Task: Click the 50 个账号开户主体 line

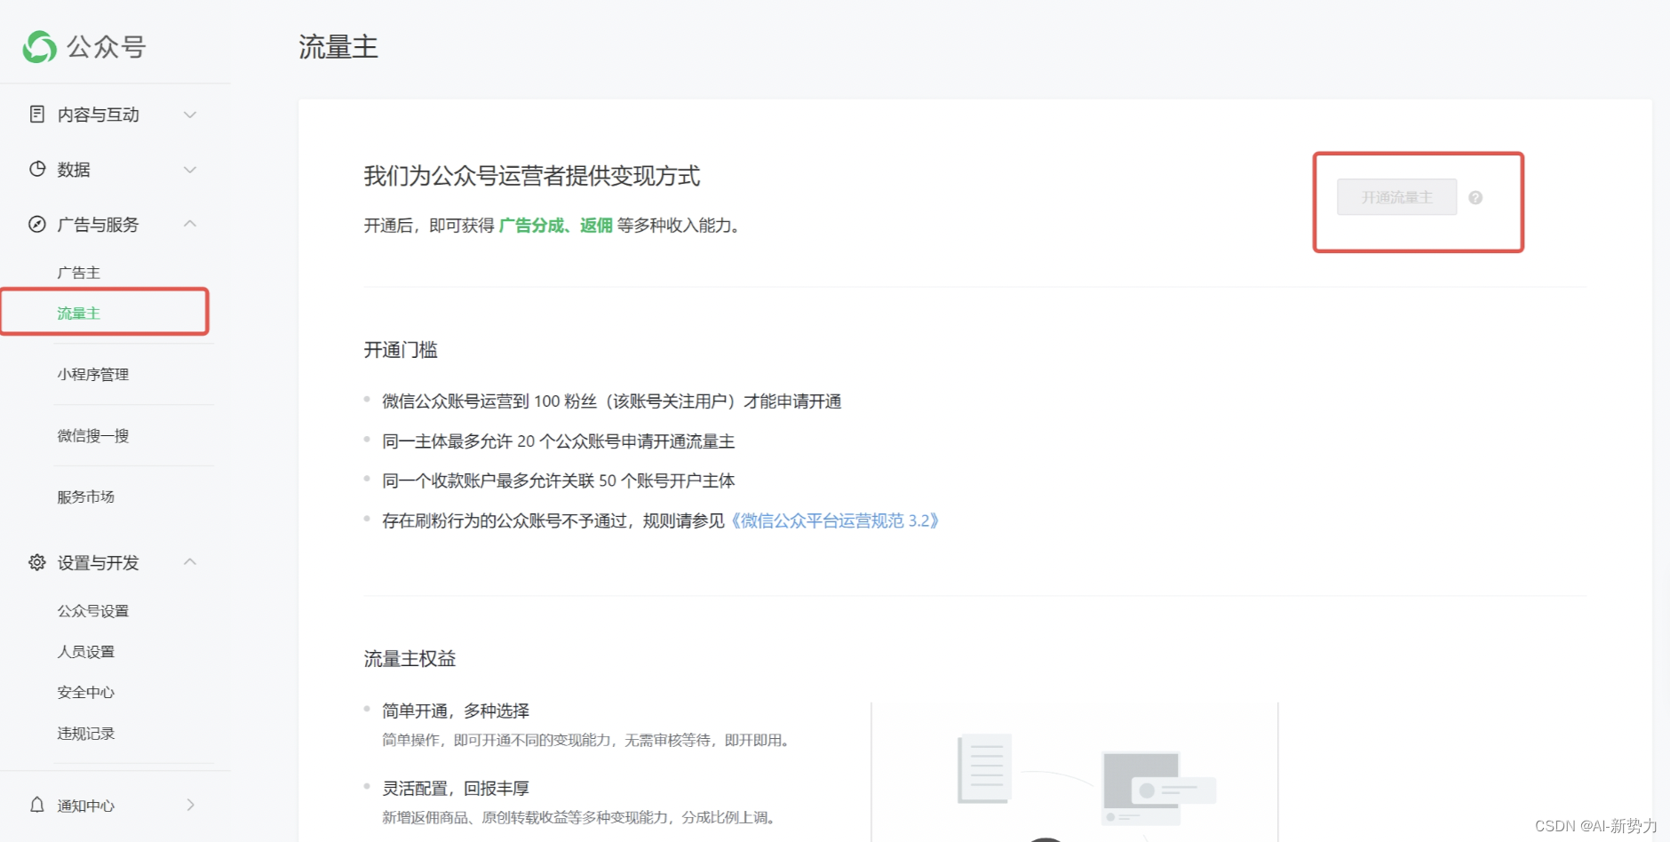Action: [x=559, y=481]
